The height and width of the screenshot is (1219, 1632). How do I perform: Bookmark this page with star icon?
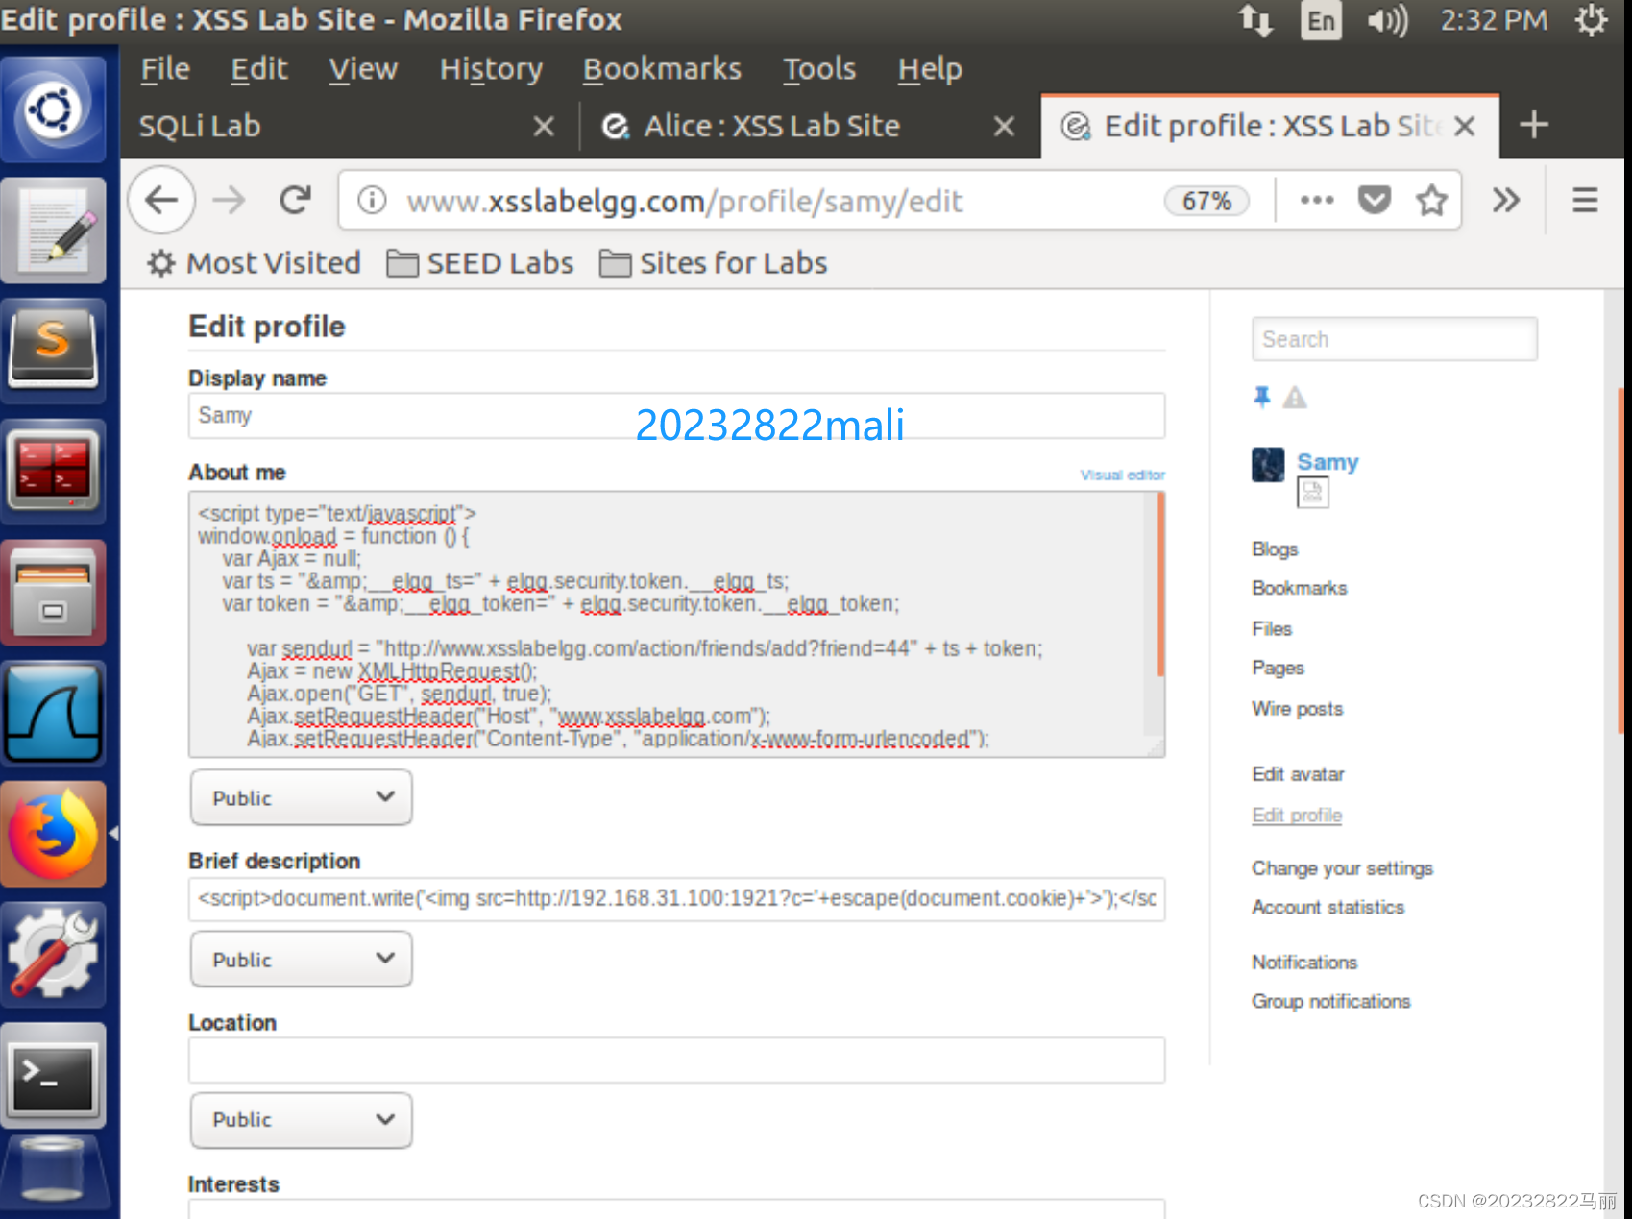[1431, 201]
